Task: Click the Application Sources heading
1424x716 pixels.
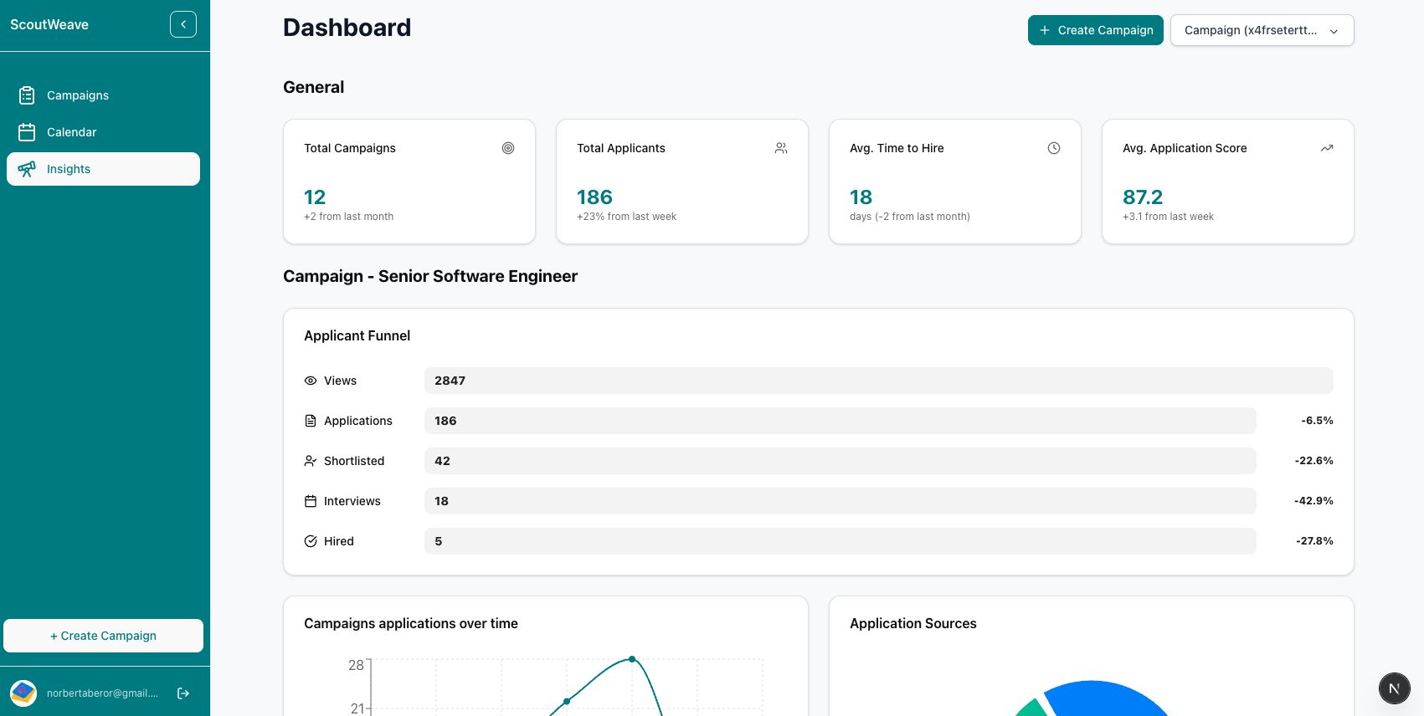Action: tap(913, 624)
